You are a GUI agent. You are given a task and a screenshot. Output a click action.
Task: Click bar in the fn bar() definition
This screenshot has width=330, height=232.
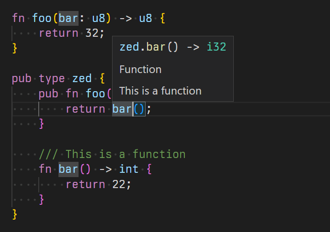(68, 169)
